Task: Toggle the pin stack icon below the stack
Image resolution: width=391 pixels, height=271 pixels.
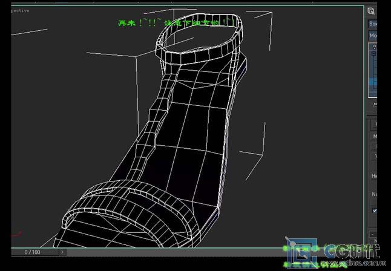Action: [x=374, y=105]
